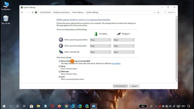Open Cortana circle on taskbar
Screen dimensions: 194x109
pyautogui.click(x=18, y=106)
